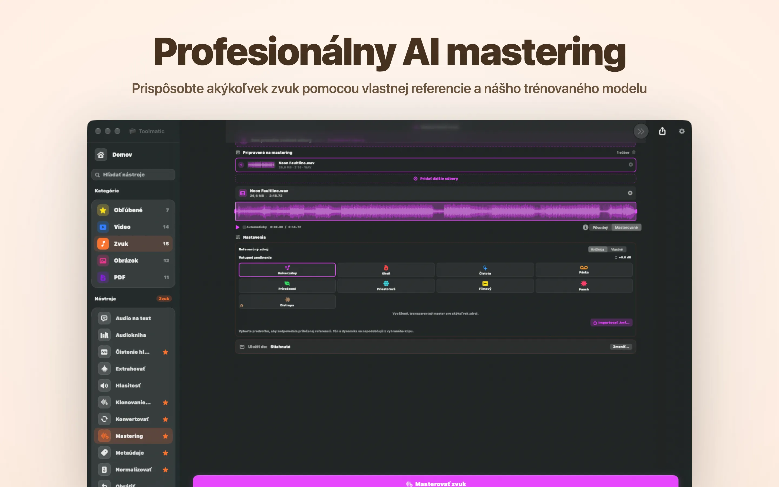Toggle favorite star for Mastering tool

(x=166, y=436)
